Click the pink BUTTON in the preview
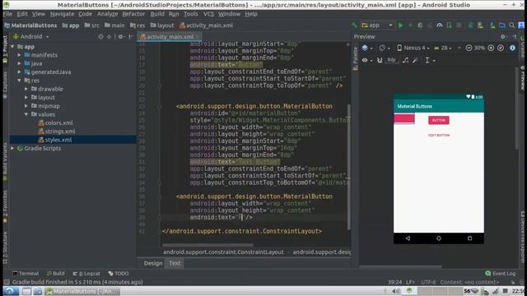The image size is (527, 296). coord(439,120)
